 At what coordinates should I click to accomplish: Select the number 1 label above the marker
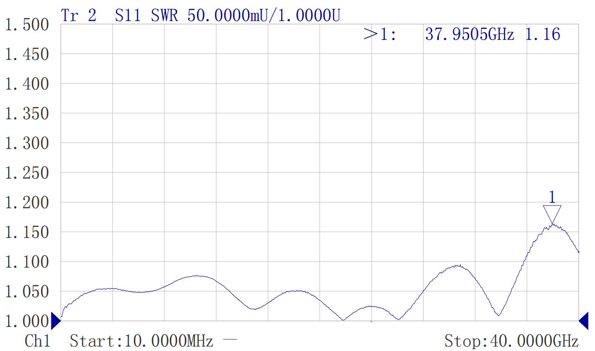click(x=552, y=196)
